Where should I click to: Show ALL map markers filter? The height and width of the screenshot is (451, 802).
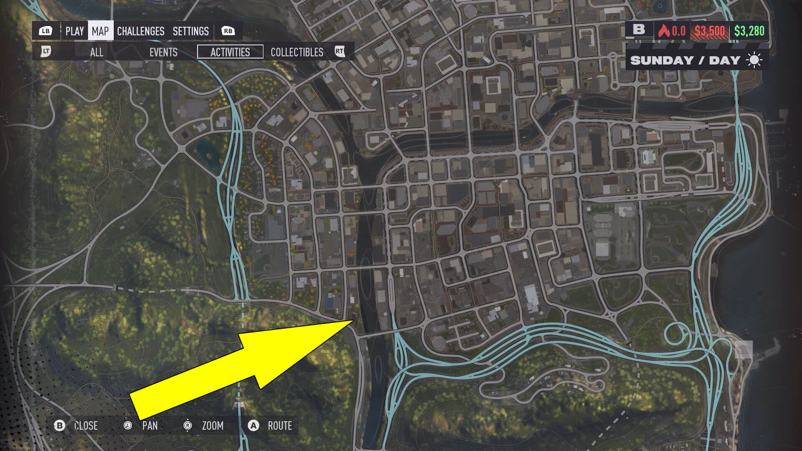96,52
